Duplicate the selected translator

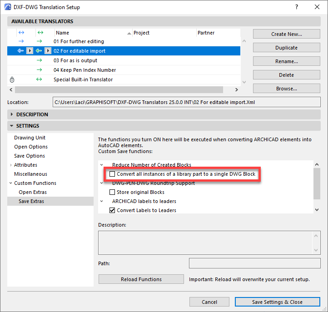pyautogui.click(x=286, y=48)
